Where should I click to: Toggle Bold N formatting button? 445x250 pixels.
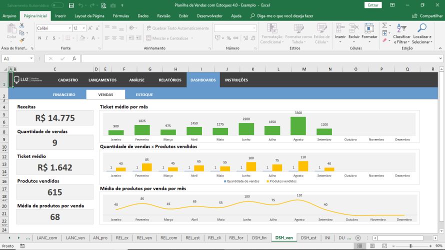(x=39, y=38)
